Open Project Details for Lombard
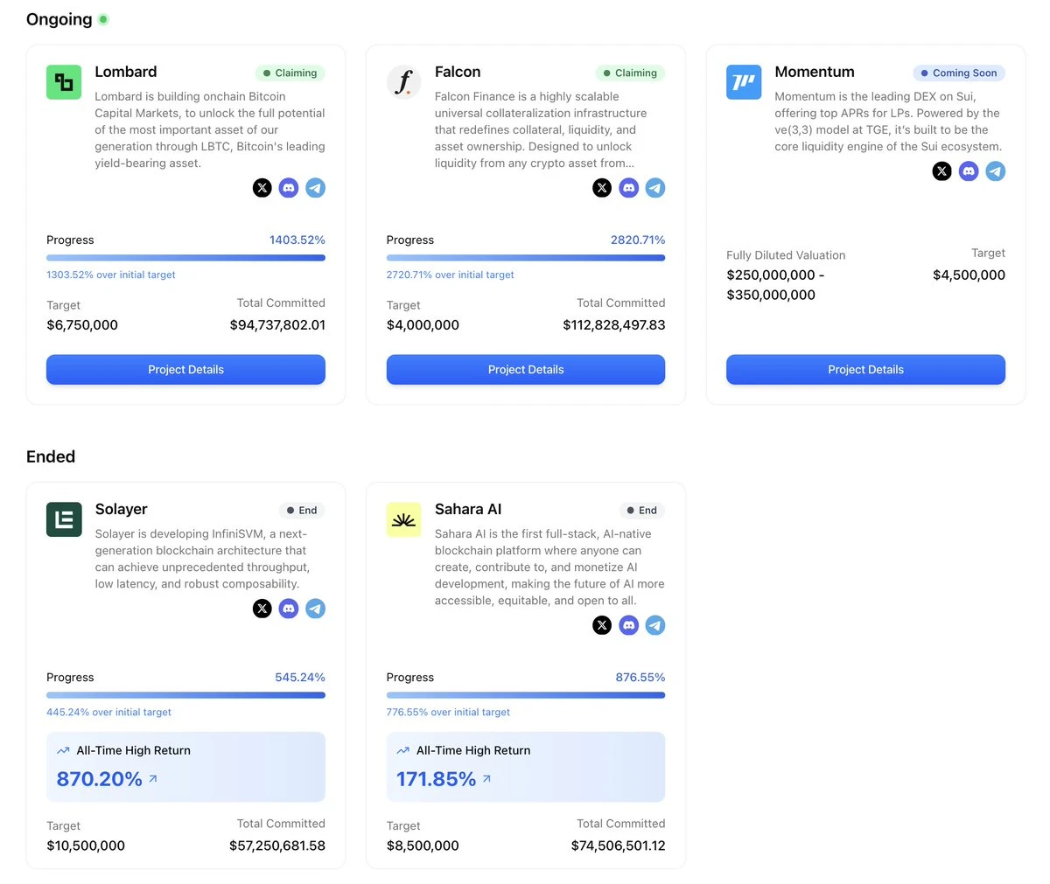This screenshot has width=1050, height=884. (185, 369)
